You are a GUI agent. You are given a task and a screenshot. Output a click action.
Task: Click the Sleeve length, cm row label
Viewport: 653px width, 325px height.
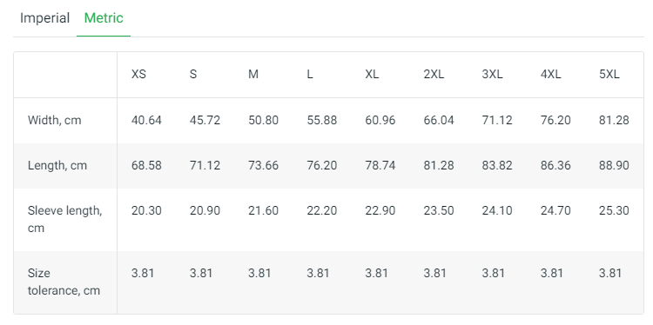pos(65,219)
